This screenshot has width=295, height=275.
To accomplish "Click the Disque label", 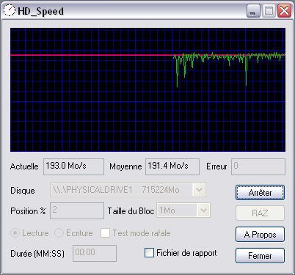I will pyautogui.click(x=23, y=191).
